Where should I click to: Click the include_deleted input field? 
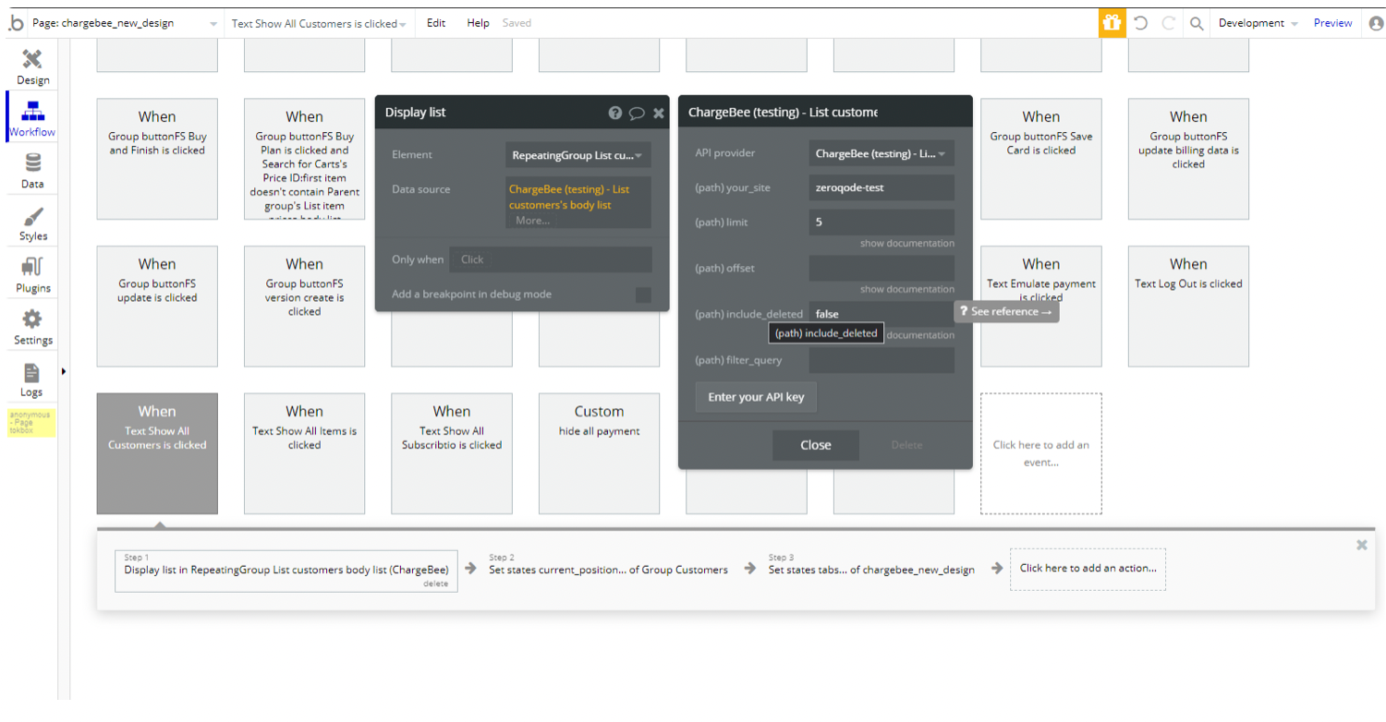(881, 314)
